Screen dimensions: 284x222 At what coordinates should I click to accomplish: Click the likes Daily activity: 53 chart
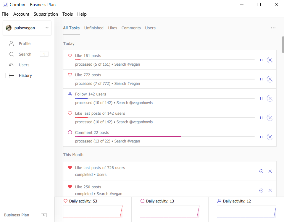[x=93, y=212]
